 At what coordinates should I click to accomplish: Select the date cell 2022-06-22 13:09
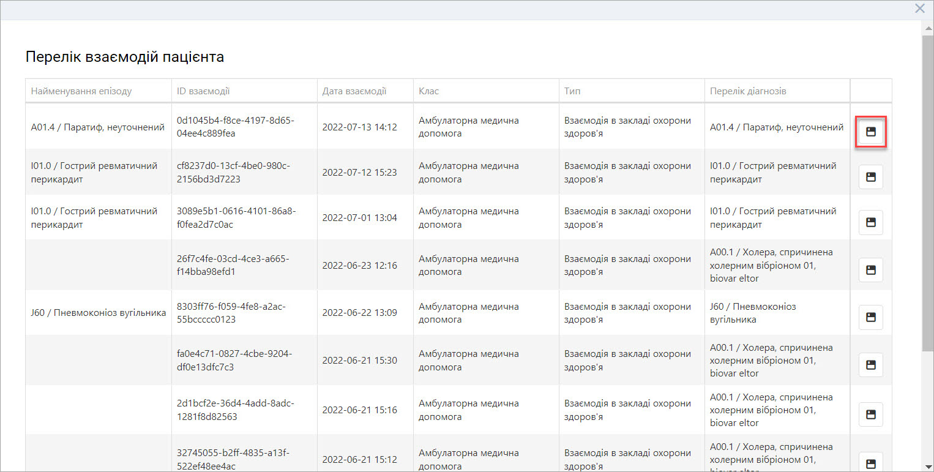point(359,312)
